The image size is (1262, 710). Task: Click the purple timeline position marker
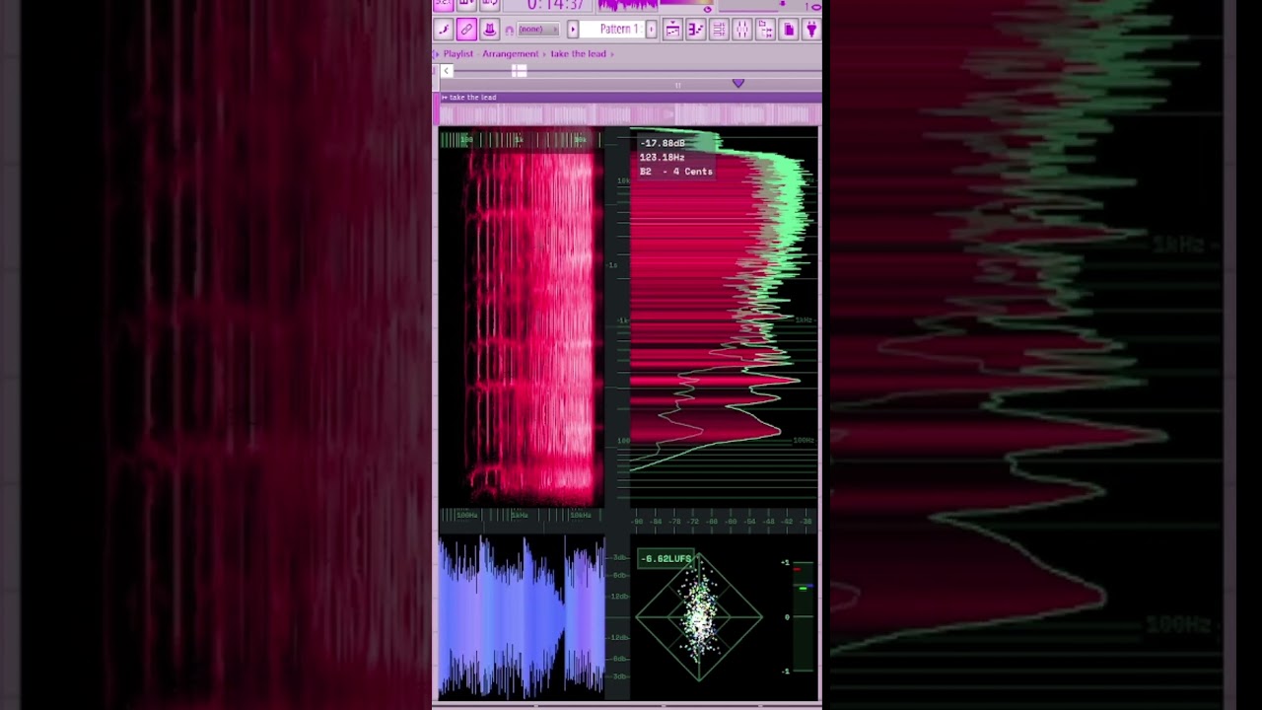click(x=737, y=84)
